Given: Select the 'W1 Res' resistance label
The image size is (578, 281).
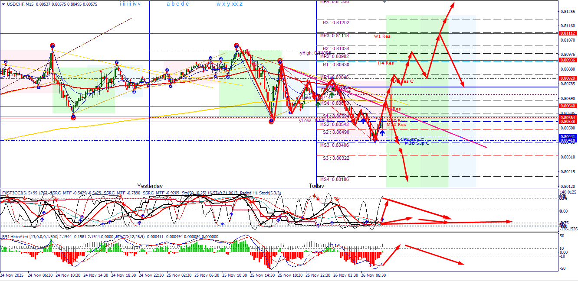Looking at the screenshot, I should coord(382,36).
